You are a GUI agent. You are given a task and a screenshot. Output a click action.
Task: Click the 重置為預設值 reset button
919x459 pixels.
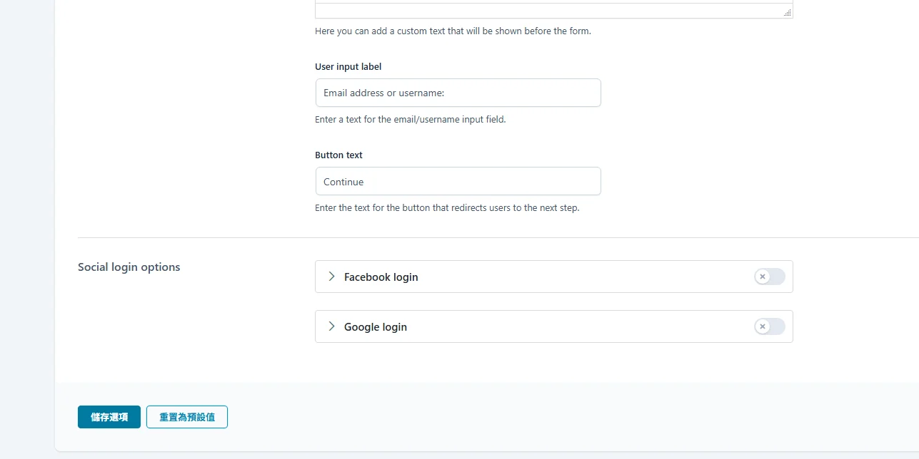tap(187, 417)
